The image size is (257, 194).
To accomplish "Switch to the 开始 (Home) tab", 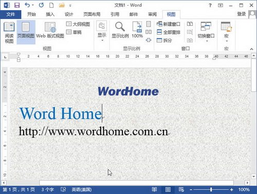I will point(31,14).
